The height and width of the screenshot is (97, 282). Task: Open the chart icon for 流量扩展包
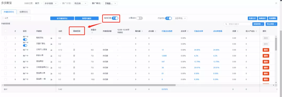coord(51,44)
